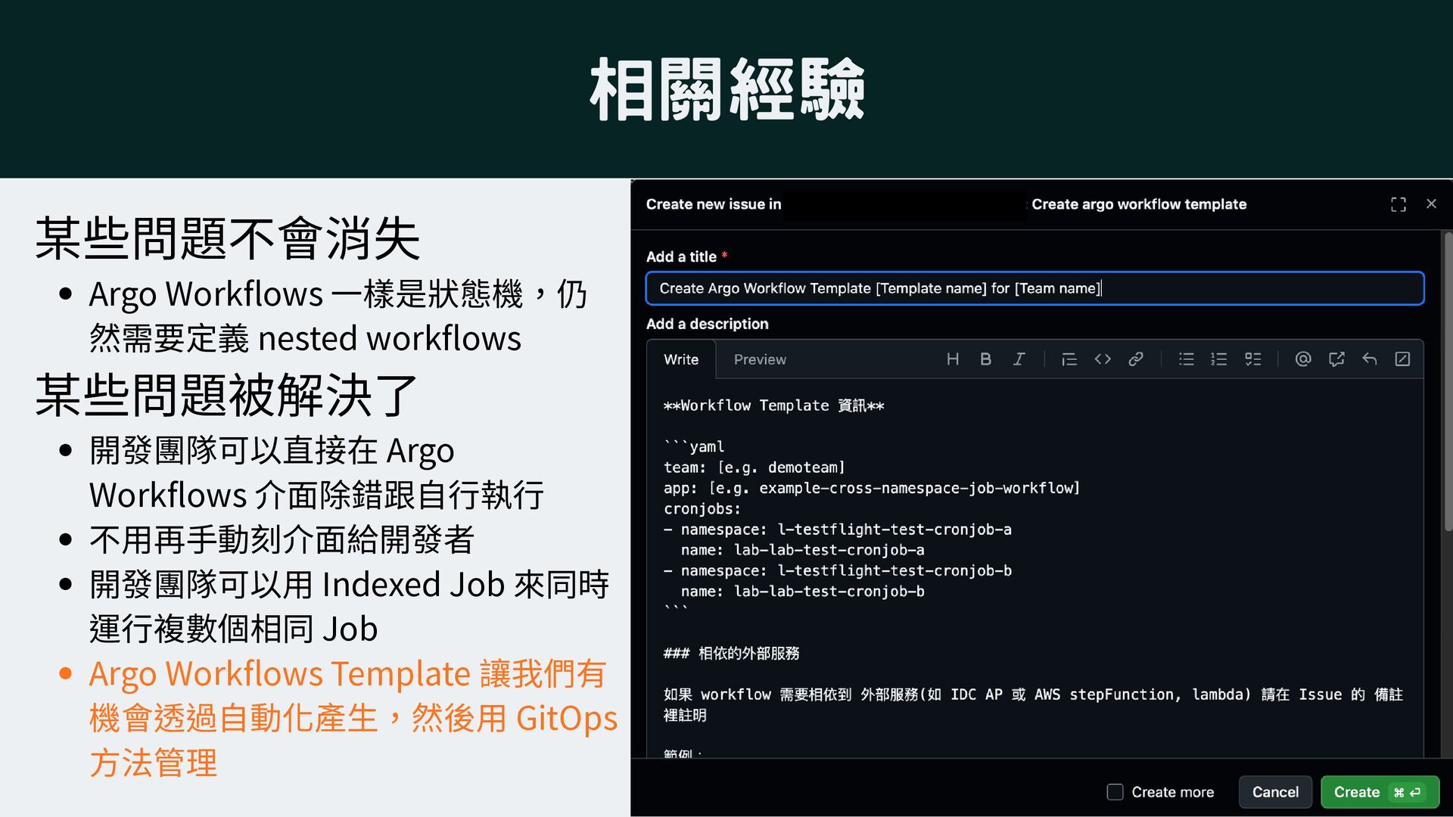1453x817 pixels.
Task: Open the slash commands icon
Action: click(1402, 359)
